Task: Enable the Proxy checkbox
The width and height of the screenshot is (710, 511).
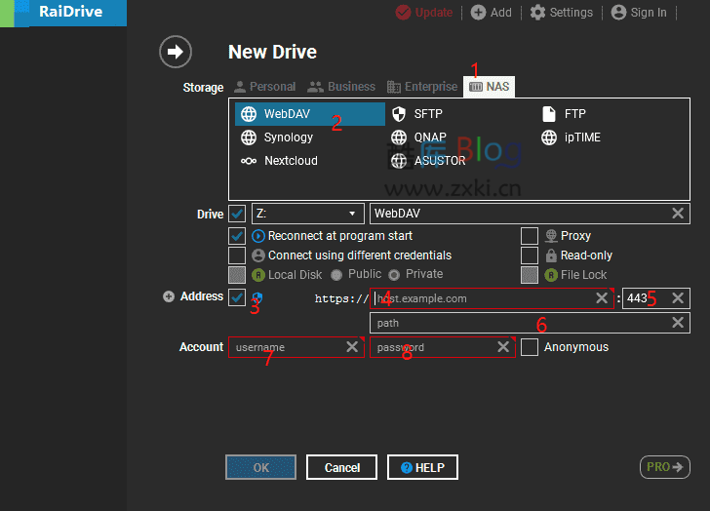Action: click(530, 236)
